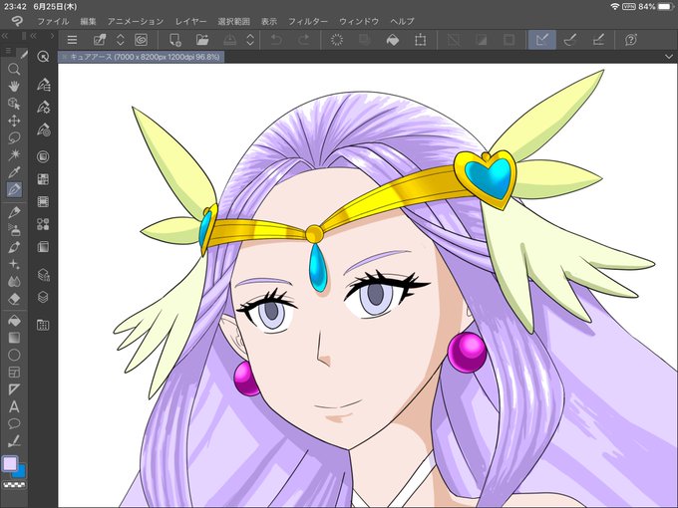The width and height of the screenshot is (678, 508).
Task: Select the Brush tool
Action: [x=14, y=247]
